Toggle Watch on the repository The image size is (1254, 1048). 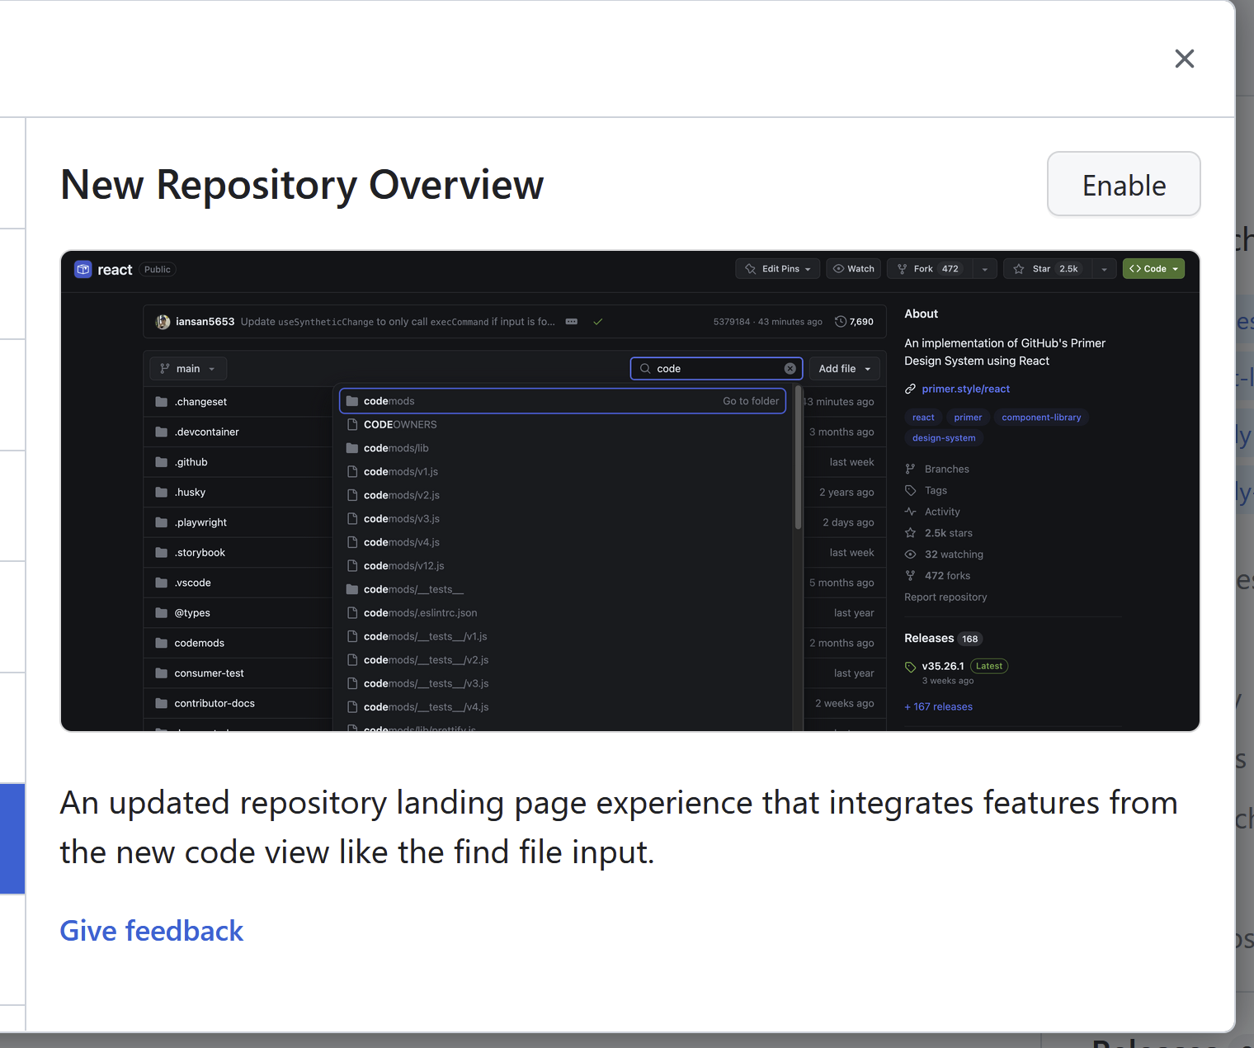(853, 268)
